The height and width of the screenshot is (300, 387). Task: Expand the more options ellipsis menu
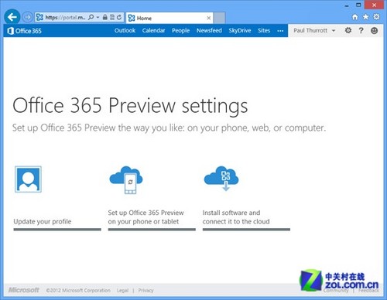click(280, 31)
